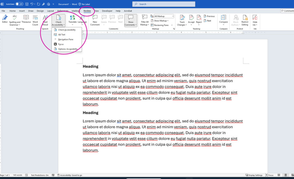This screenshot has width=294, height=179.
Task: Open Display Settings in status bar
Action: [x=254, y=175]
